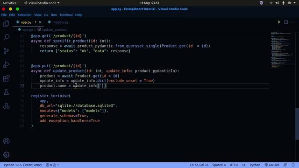Open the Run and Debug view
This screenshot has height=168, width=299.
pyautogui.click(x=6, y=64)
